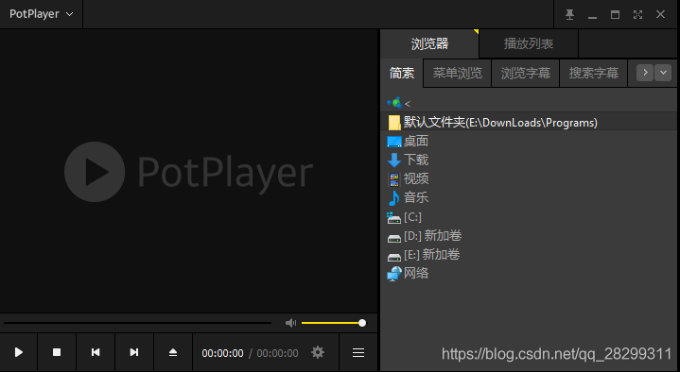
Task: Click the desktop icon next to 桌面
Action: (394, 142)
